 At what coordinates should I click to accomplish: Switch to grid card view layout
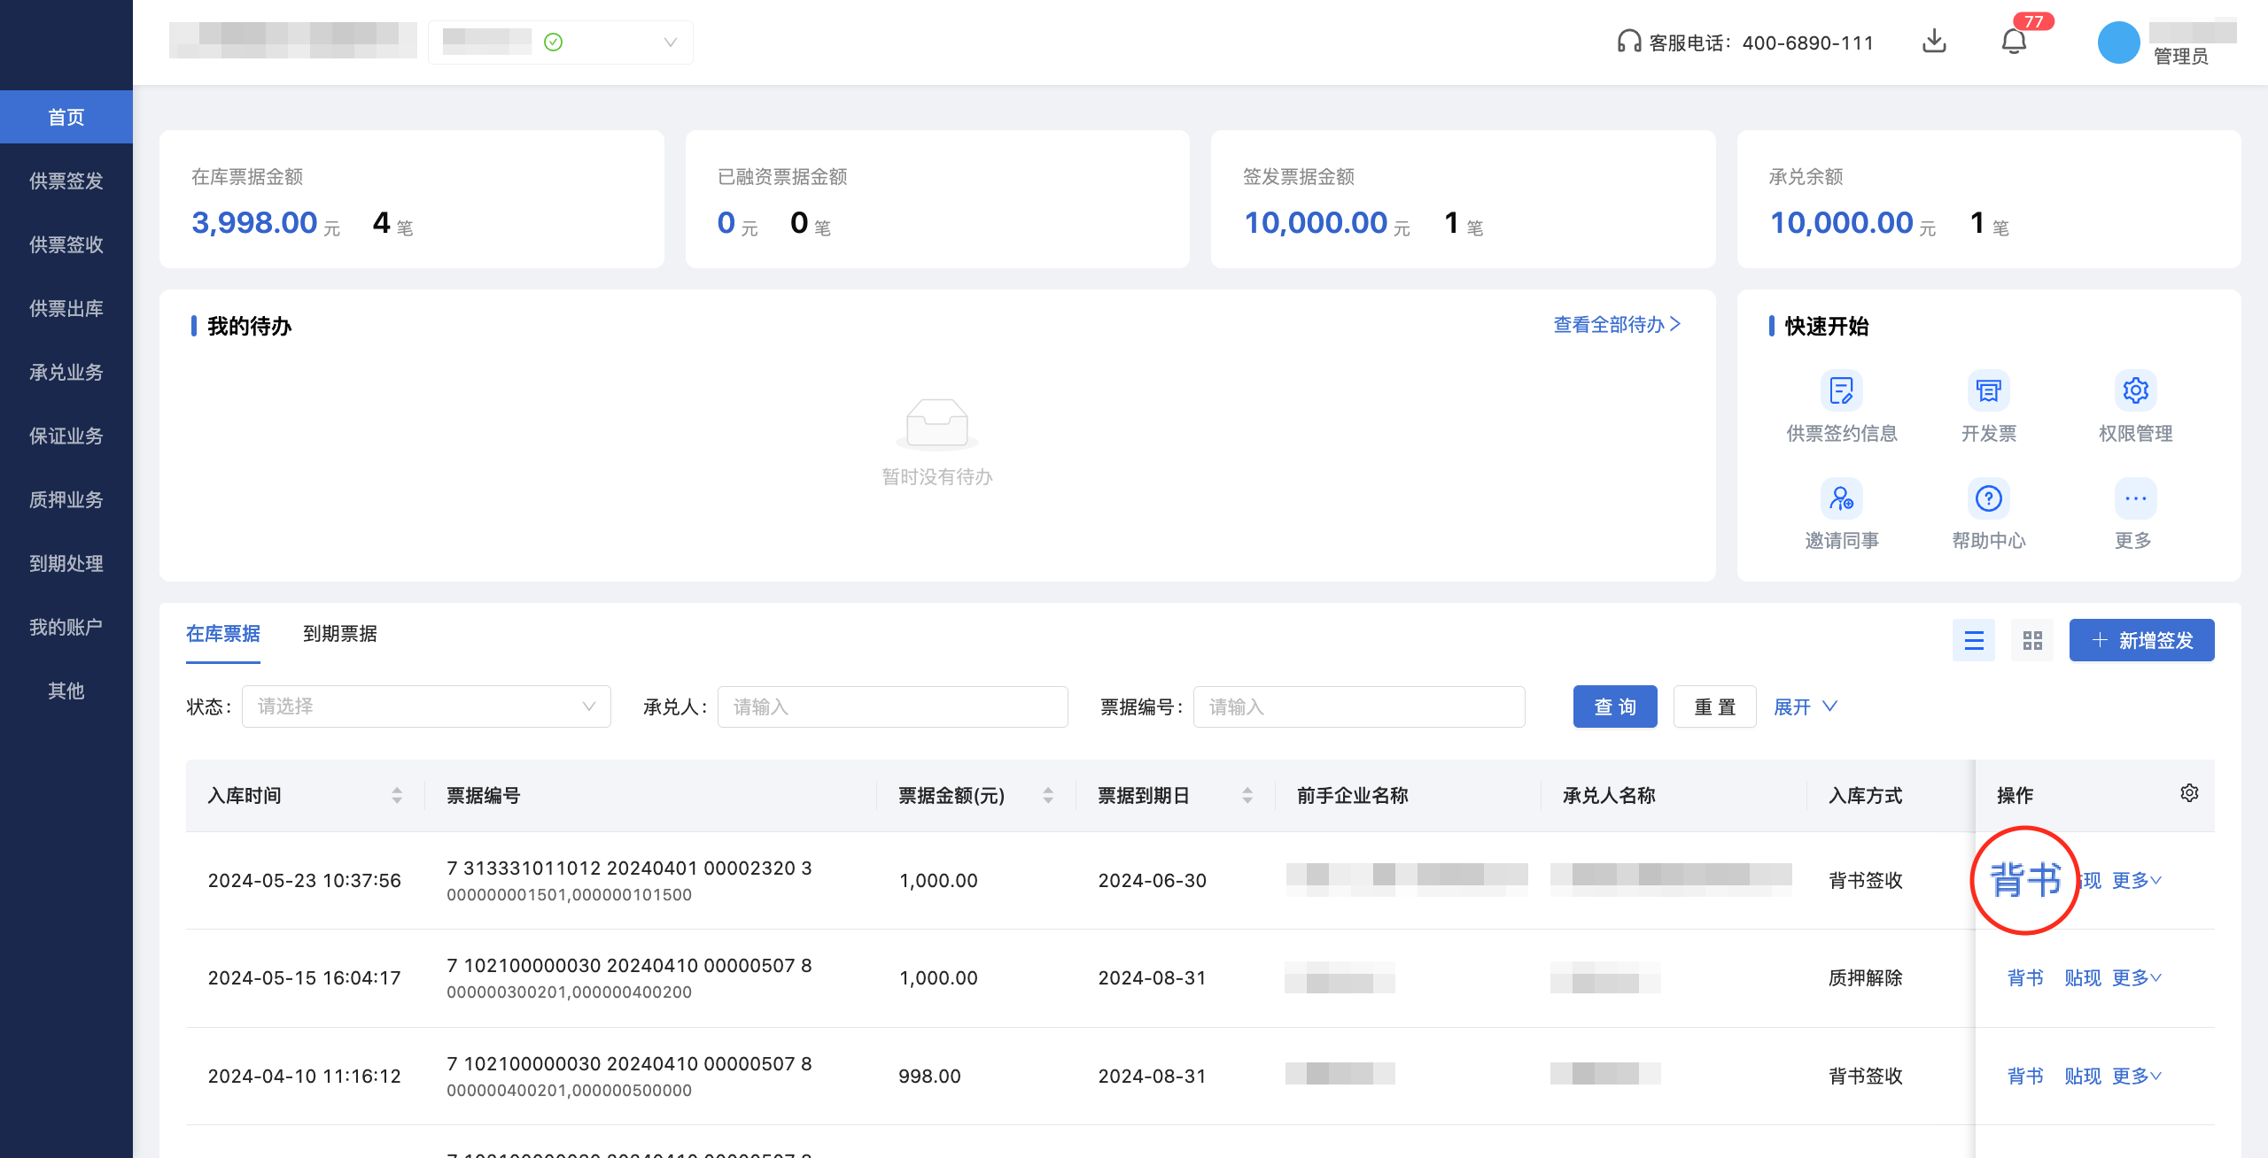2032,640
